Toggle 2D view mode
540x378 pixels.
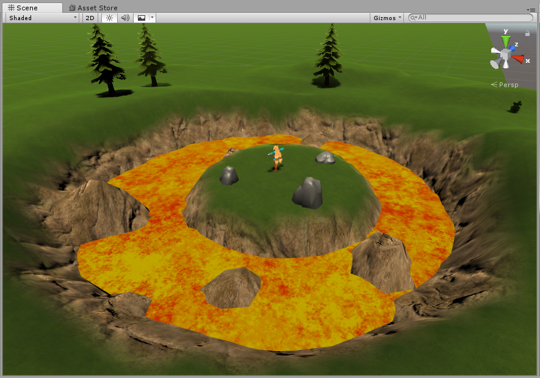coord(90,18)
